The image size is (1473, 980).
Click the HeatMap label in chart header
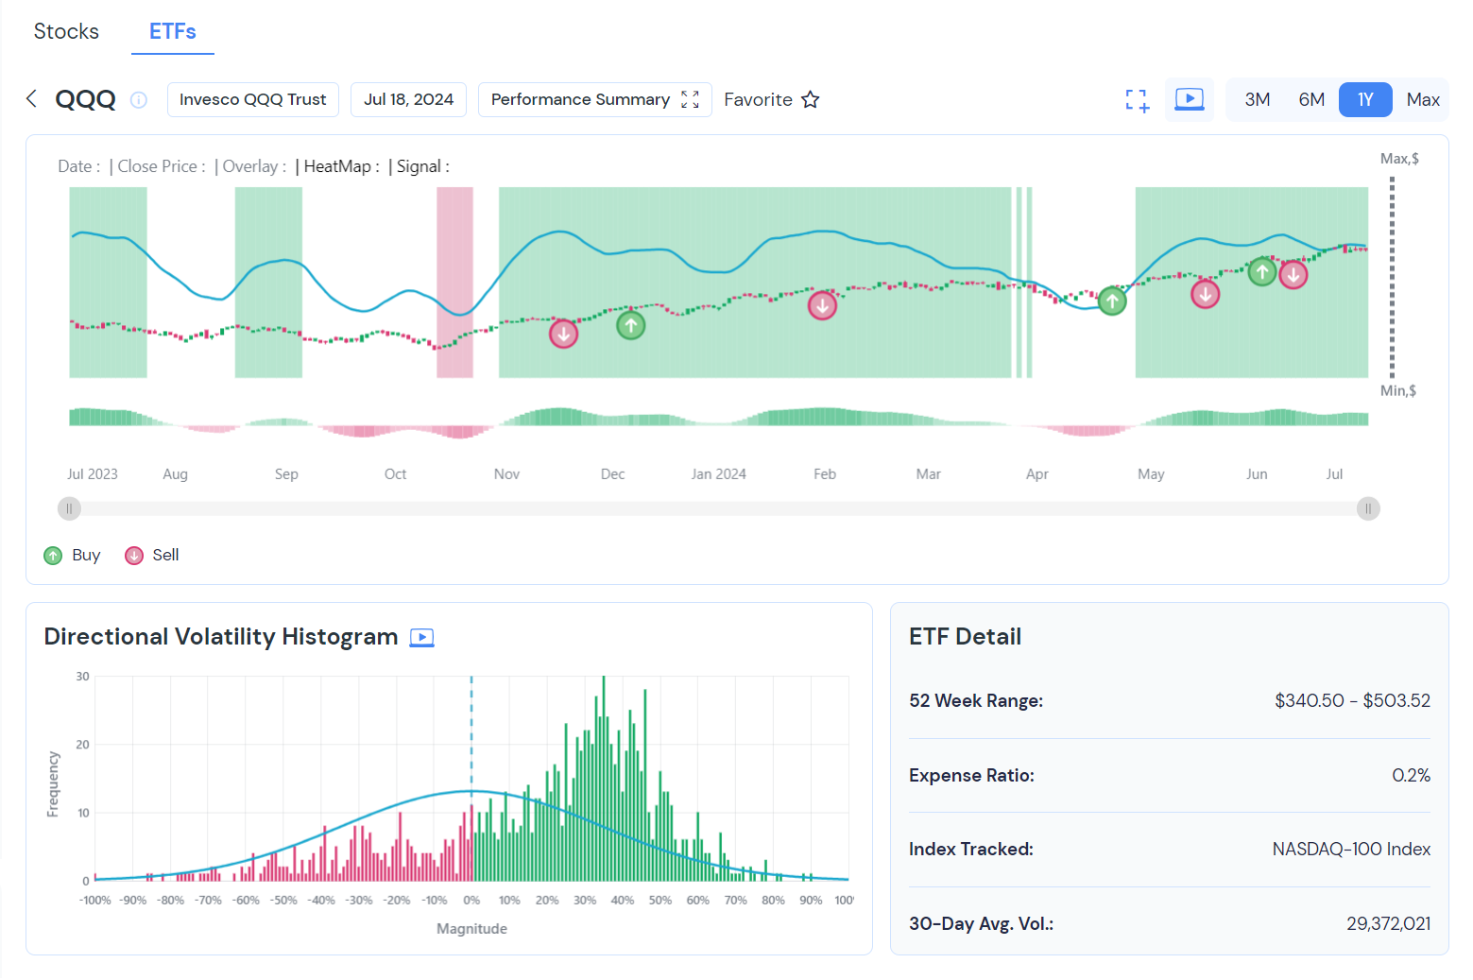tap(341, 166)
